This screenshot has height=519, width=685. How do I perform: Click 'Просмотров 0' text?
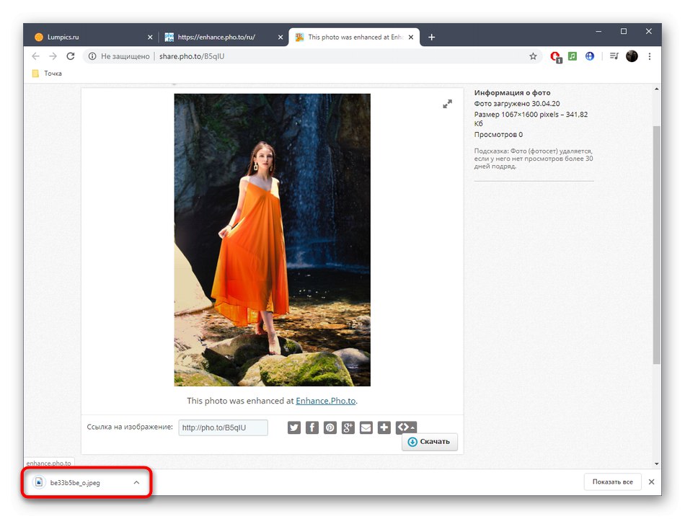(x=498, y=135)
